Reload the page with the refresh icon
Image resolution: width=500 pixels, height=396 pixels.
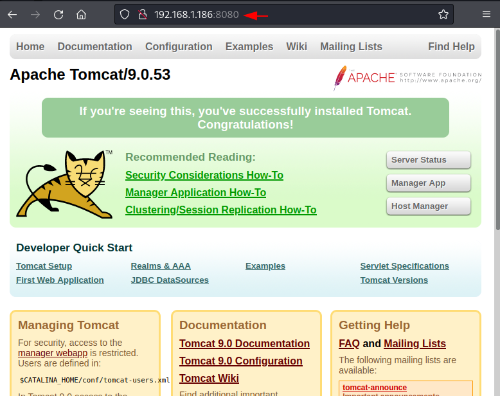(x=58, y=14)
